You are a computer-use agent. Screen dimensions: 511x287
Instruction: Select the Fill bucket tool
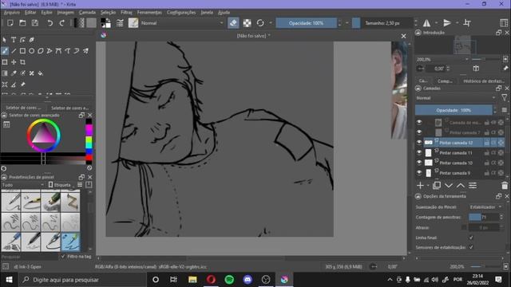(41, 73)
